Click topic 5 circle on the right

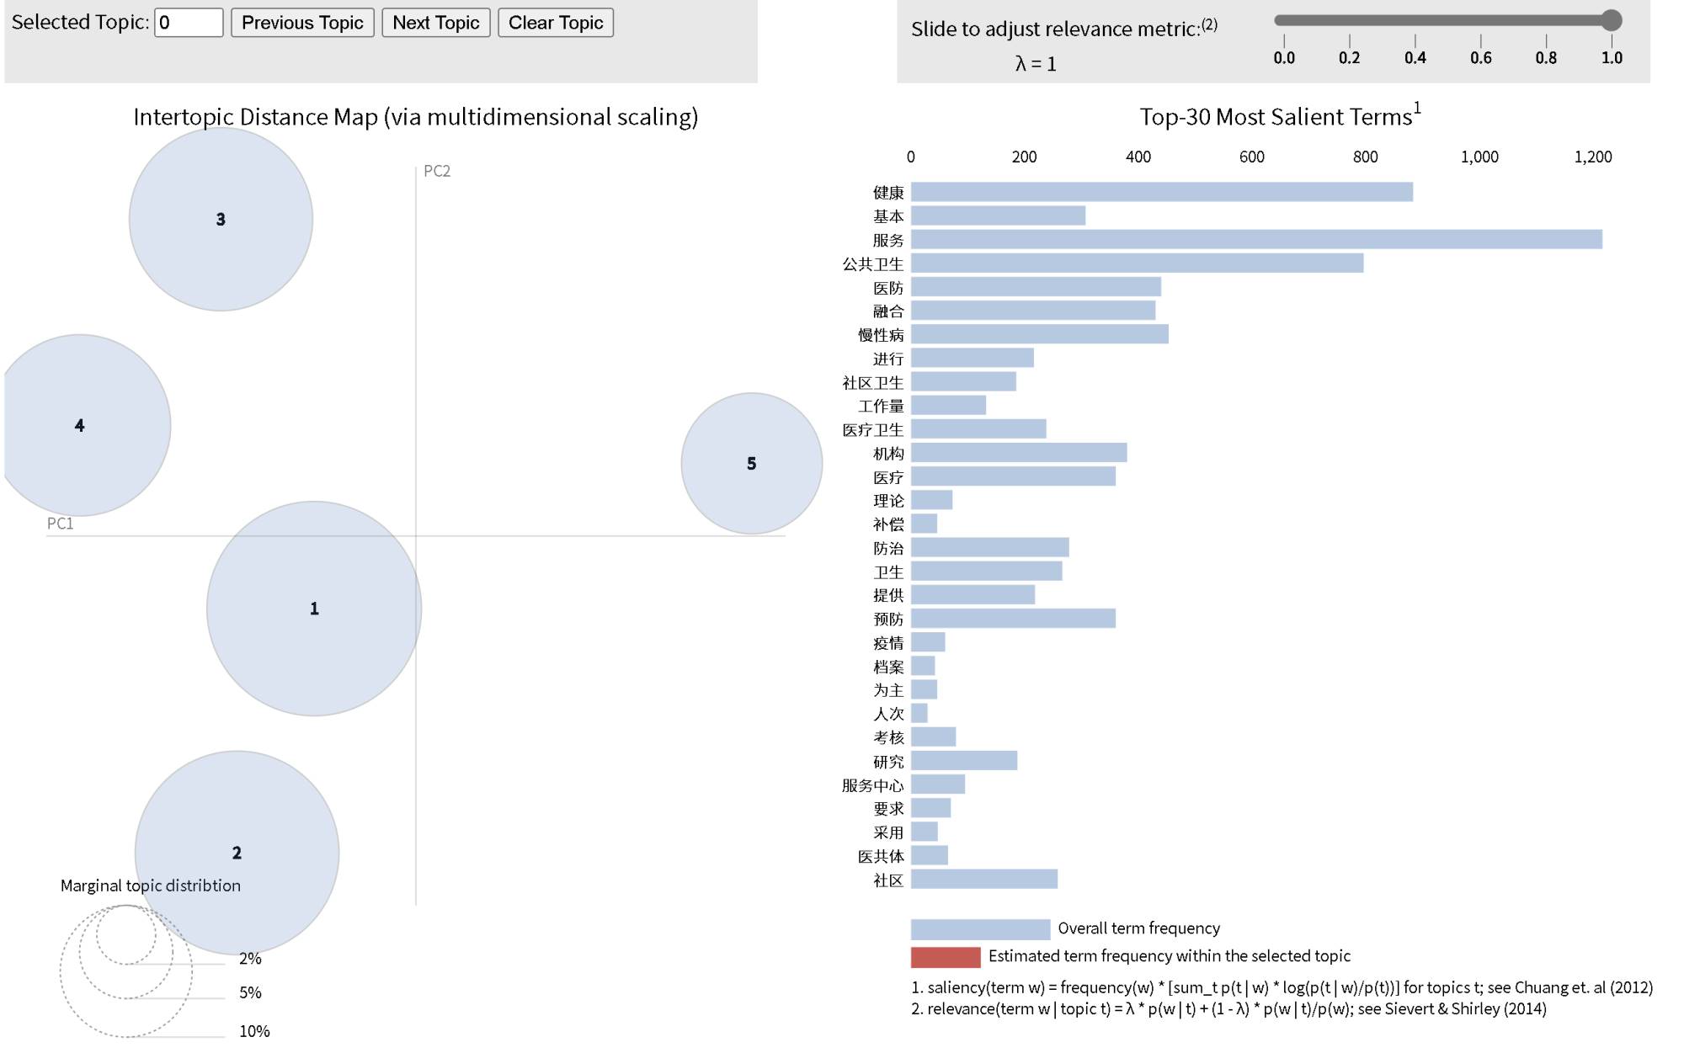point(751,463)
